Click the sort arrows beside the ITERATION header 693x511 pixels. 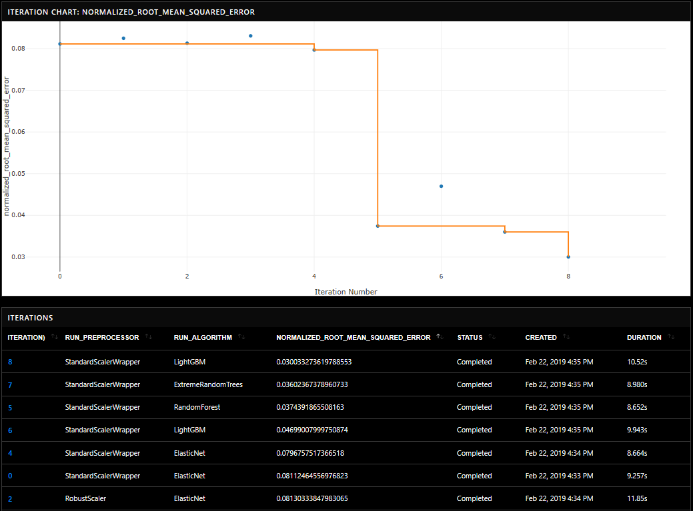(54, 337)
